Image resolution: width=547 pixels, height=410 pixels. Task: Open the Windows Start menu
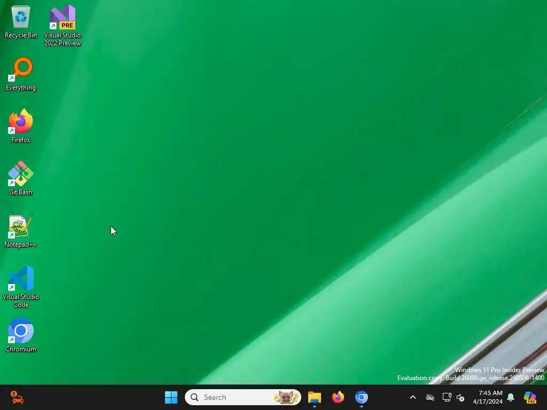coord(171,397)
